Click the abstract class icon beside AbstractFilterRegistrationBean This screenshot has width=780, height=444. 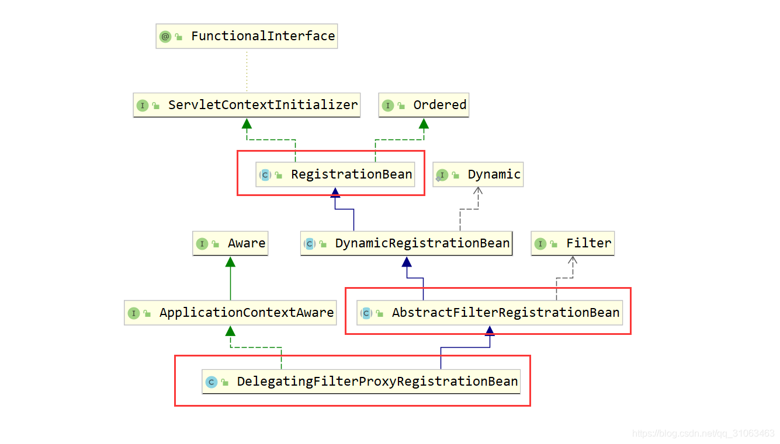click(x=366, y=313)
